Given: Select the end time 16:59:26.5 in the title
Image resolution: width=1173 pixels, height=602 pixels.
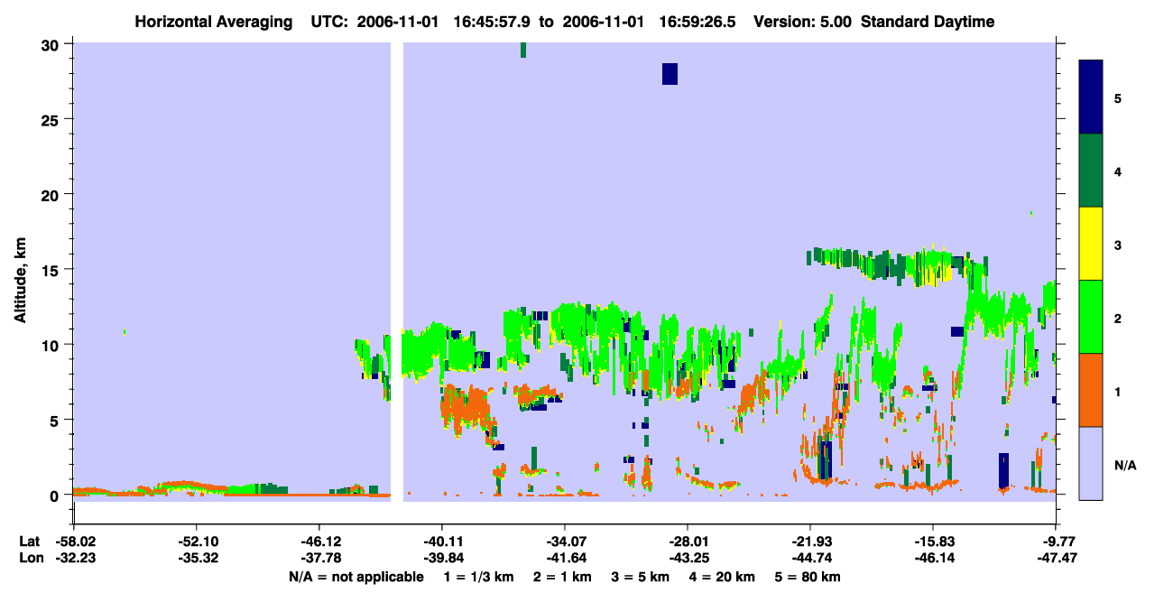Looking at the screenshot, I should [x=697, y=22].
